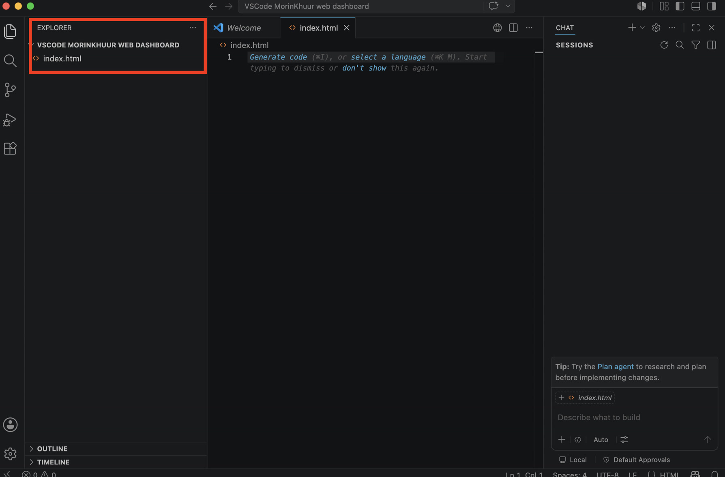Open the Search view in activity bar

click(x=10, y=61)
